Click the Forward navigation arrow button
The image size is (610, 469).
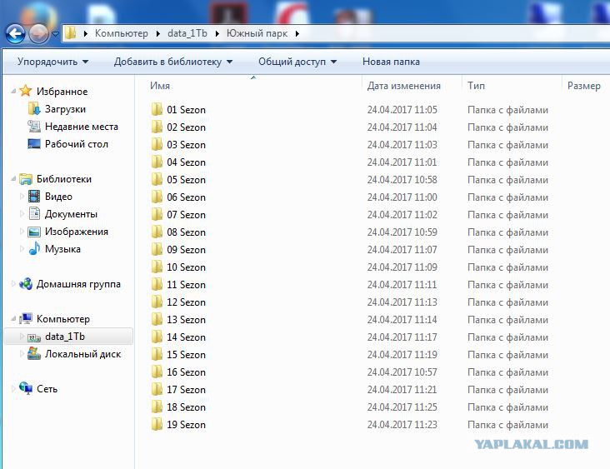pos(39,34)
